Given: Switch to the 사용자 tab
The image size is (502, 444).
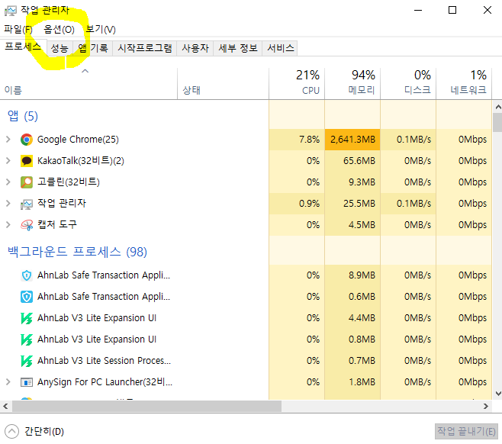Looking at the screenshot, I should 195,48.
